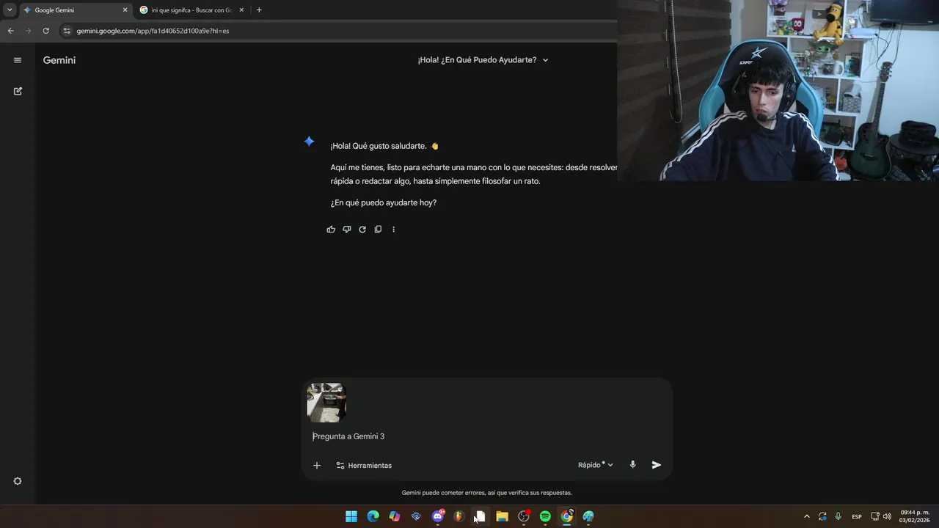This screenshot has width=939, height=528.
Task: Open the Windows Start menu
Action: [351, 516]
